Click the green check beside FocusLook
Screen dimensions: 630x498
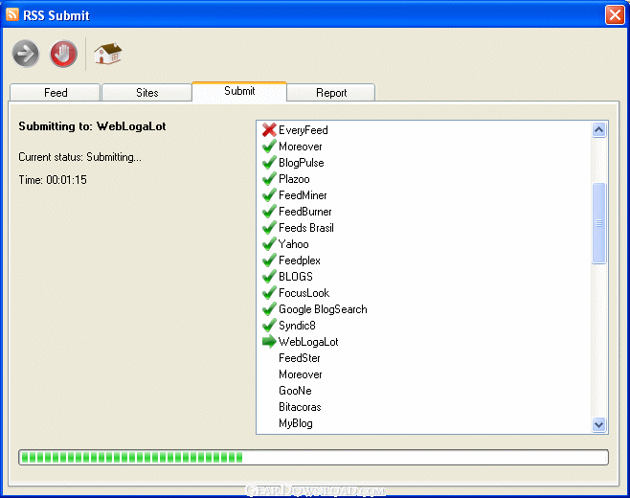pyautogui.click(x=269, y=293)
